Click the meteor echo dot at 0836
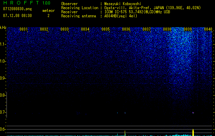Image resolution: width=215 pixels, height=136 pixels. click(125, 113)
